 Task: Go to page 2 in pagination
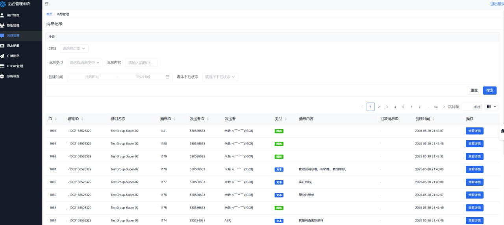(x=379, y=107)
